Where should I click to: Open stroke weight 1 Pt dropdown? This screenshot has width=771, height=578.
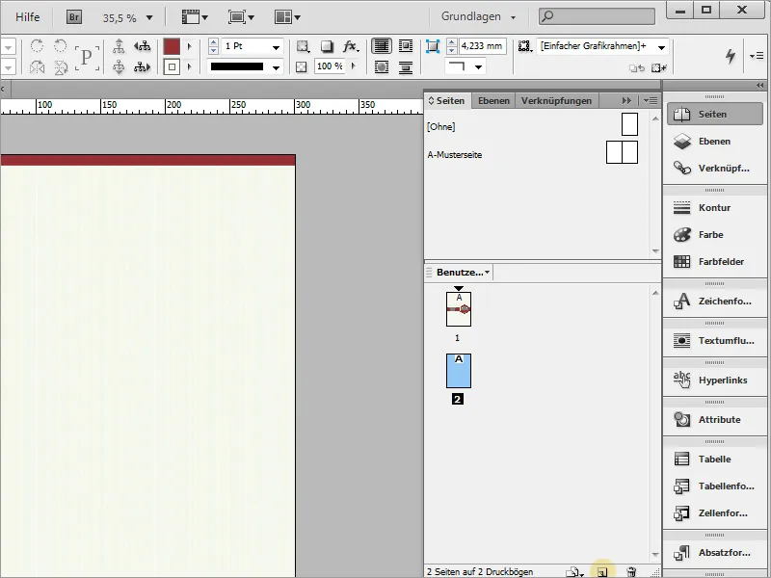click(276, 46)
